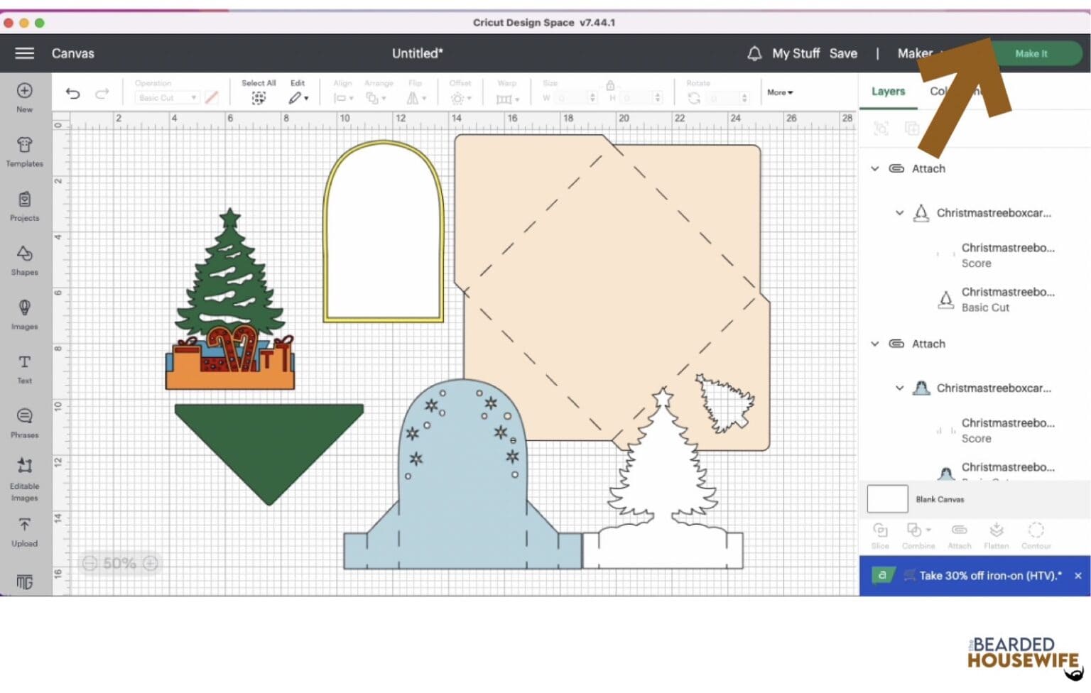Click the Images icon in the sidebar
This screenshot has width=1091, height=693.
point(24,314)
